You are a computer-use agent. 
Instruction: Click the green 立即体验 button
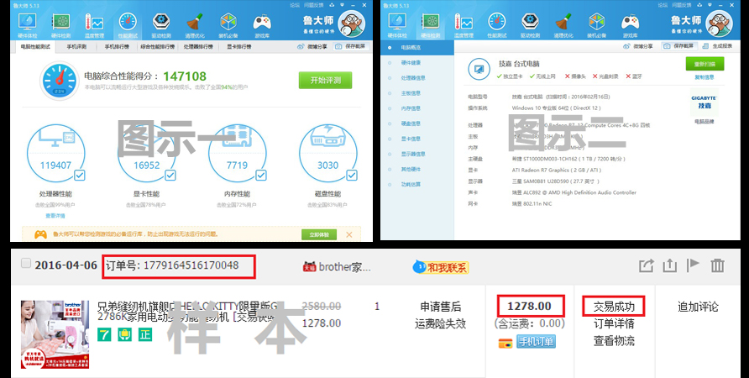319,234
